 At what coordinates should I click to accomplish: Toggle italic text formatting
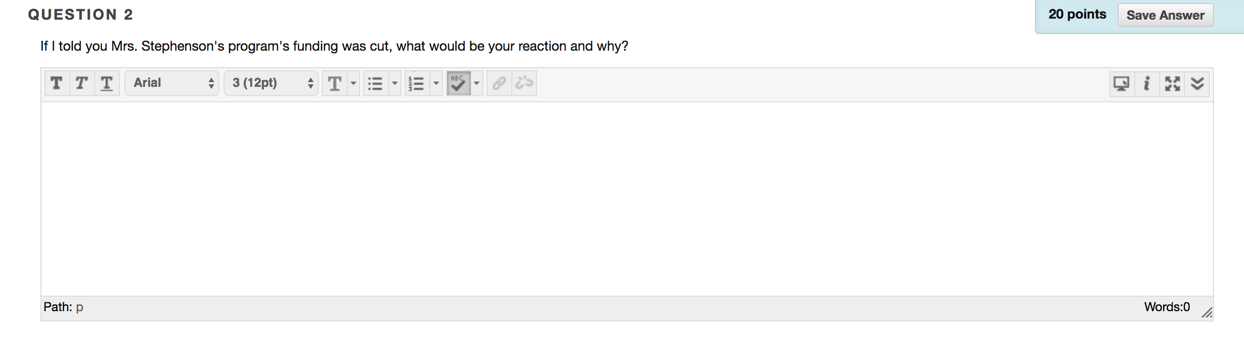coord(81,83)
